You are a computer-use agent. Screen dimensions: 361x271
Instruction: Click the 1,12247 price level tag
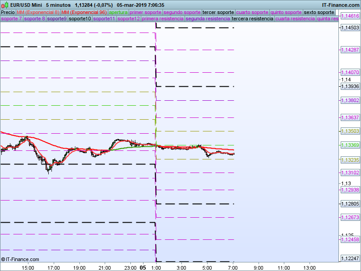tap(350, 258)
